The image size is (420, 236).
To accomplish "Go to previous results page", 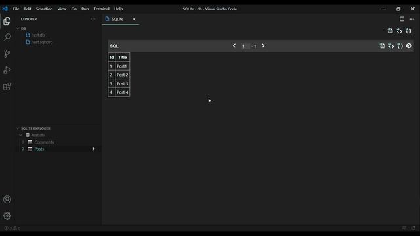I will [x=234, y=46].
